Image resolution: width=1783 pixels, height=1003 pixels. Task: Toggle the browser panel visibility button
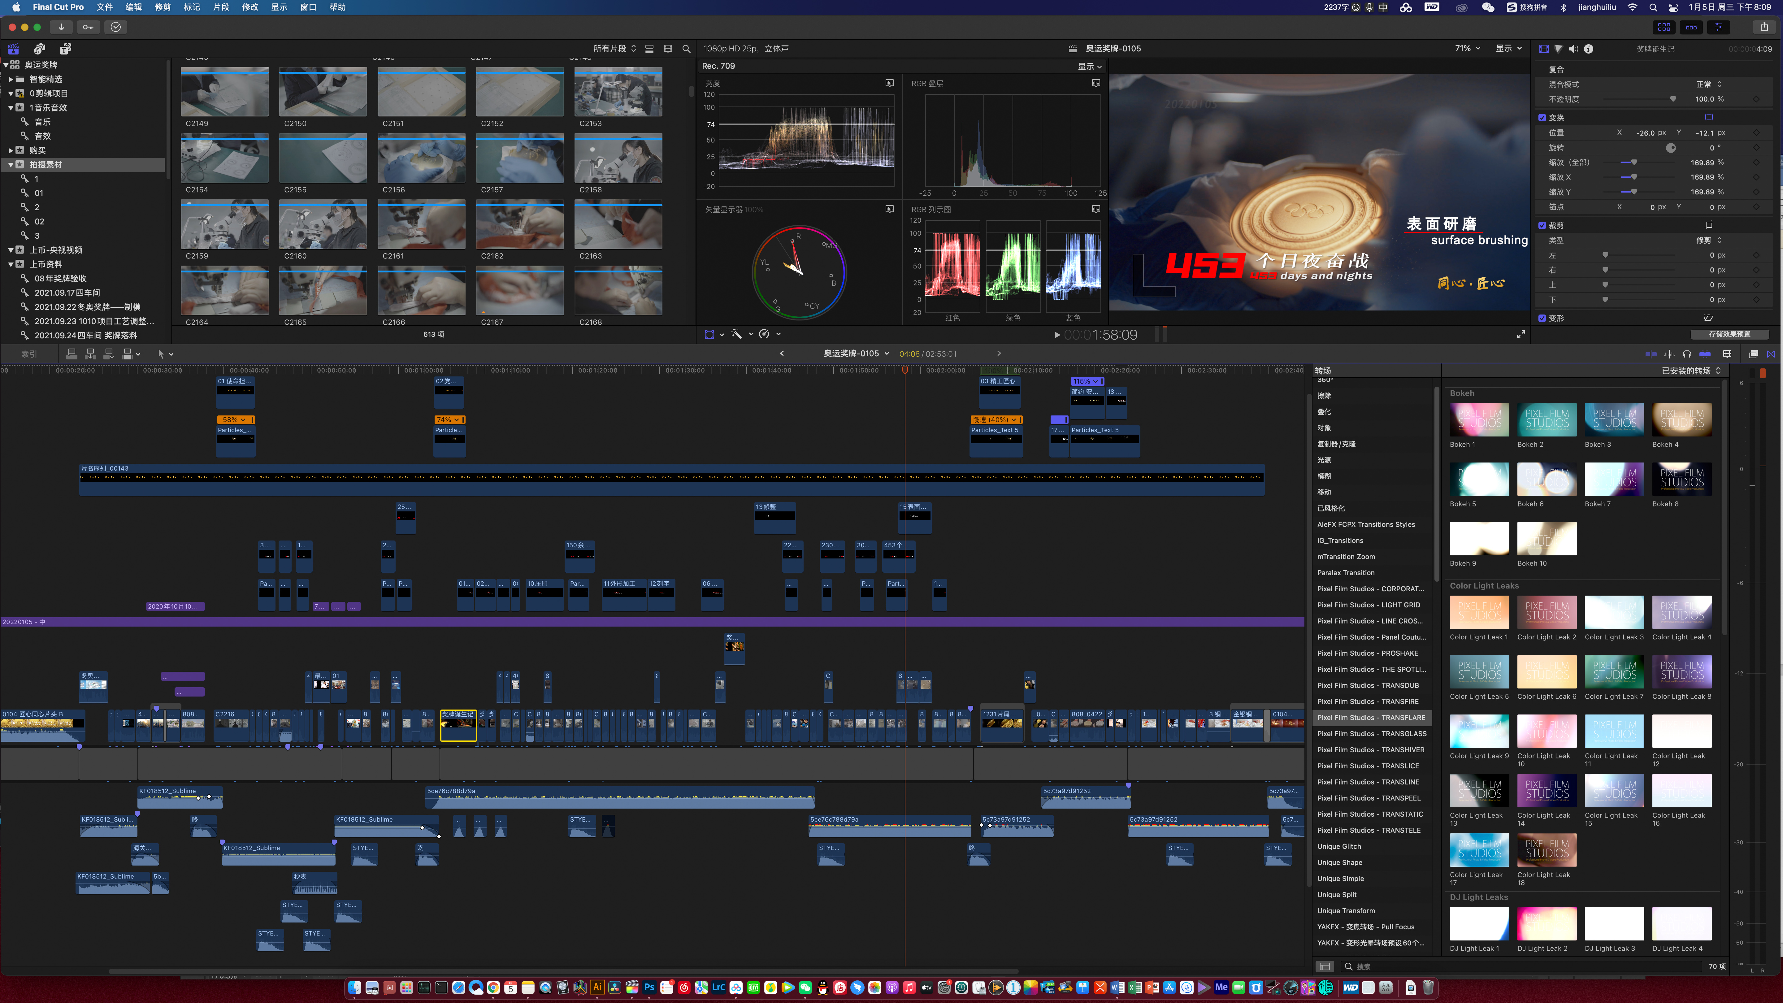1664,27
